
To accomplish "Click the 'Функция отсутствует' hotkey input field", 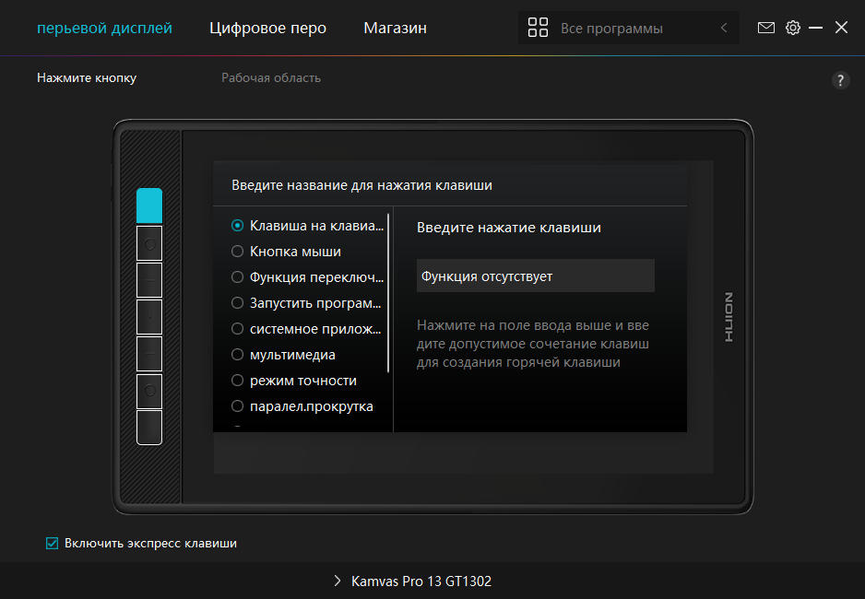I will (535, 276).
